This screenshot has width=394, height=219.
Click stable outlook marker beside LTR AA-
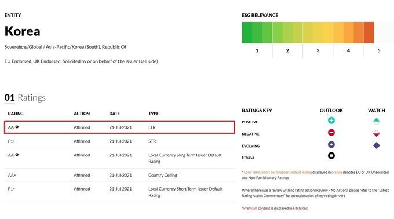(17, 127)
